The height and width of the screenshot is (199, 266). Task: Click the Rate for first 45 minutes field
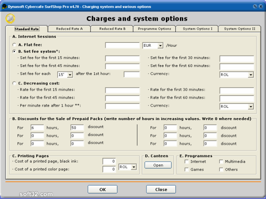122,98
